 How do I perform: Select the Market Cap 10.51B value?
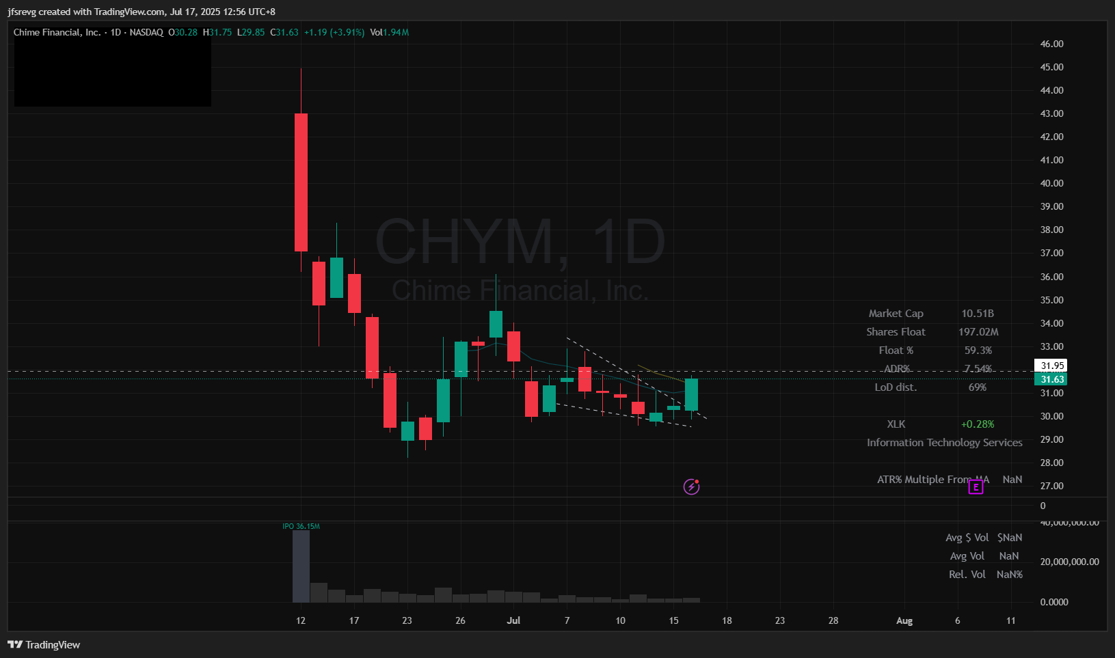pos(978,314)
